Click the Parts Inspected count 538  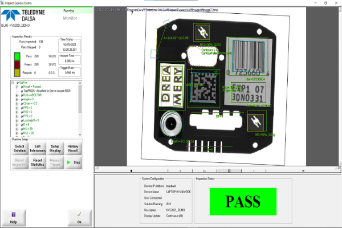[41, 42]
